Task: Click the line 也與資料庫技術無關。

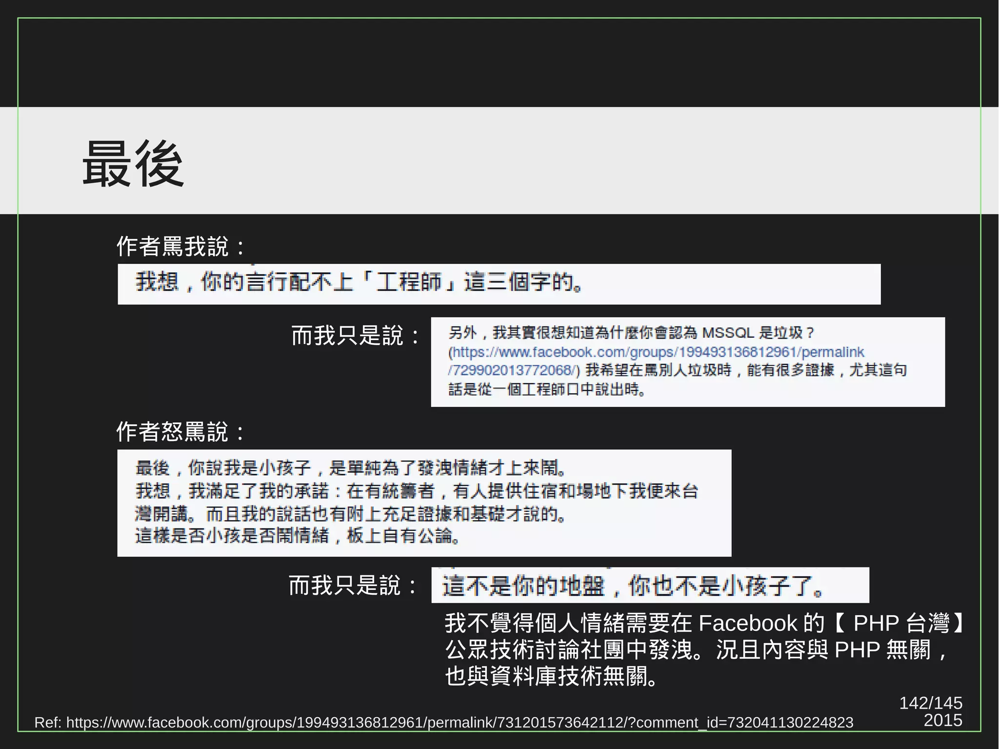Action: click(553, 676)
